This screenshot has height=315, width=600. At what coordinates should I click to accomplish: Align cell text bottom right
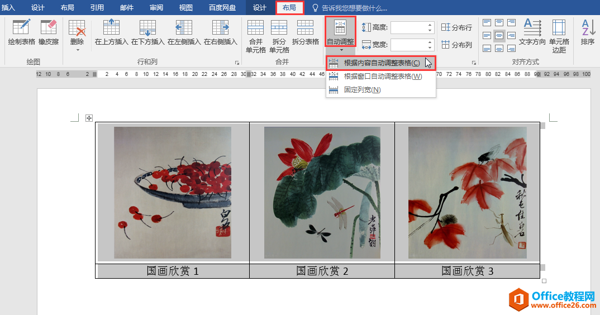tap(511, 48)
